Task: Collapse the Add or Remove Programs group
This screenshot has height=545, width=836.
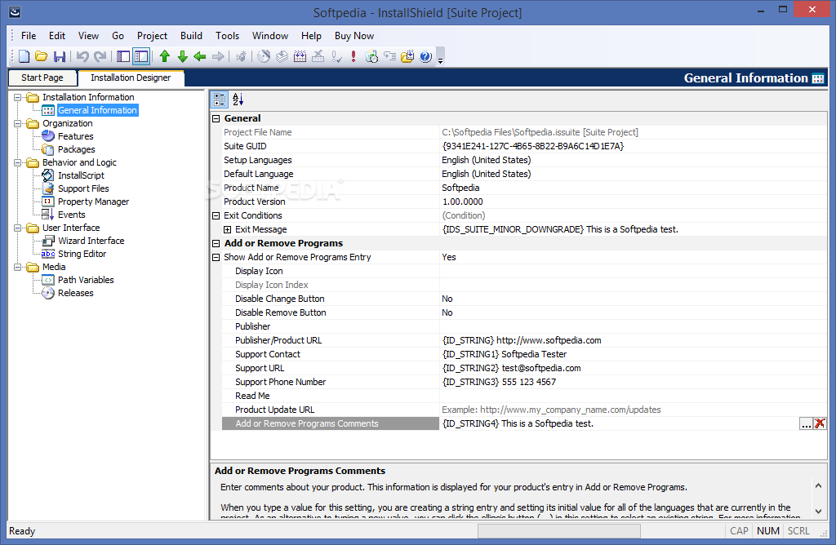Action: pyautogui.click(x=216, y=243)
